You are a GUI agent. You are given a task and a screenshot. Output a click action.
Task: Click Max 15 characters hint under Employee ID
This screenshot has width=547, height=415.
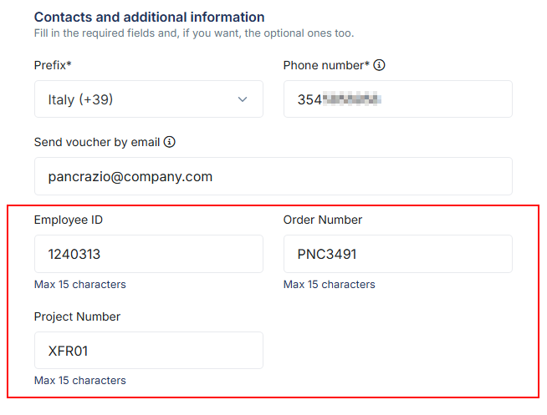pos(80,285)
